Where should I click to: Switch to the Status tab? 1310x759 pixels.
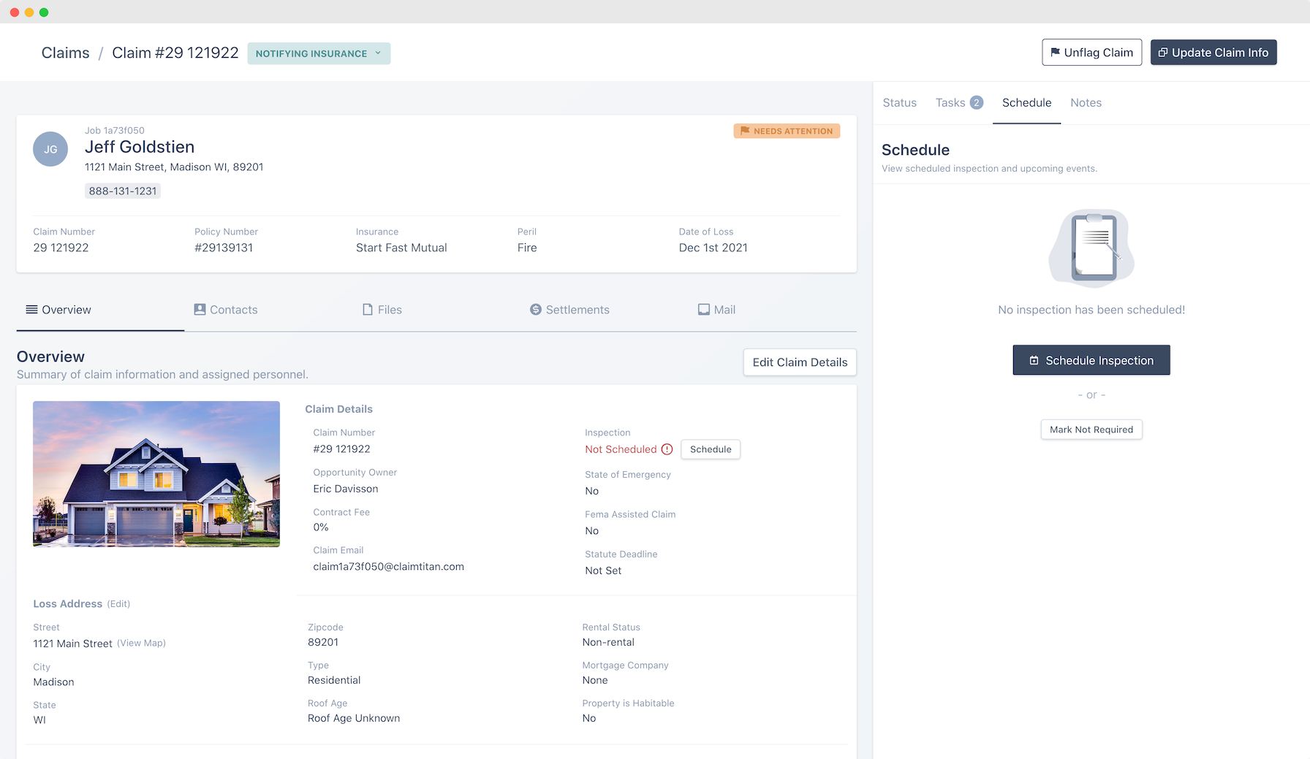pos(899,102)
